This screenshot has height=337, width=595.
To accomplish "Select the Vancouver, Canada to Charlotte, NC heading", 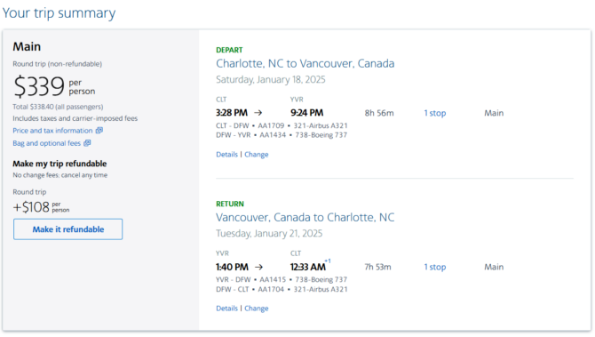I will [305, 217].
